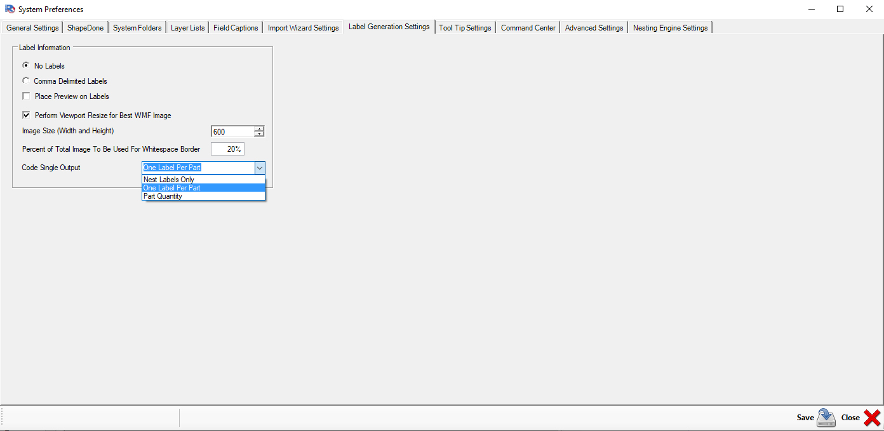Collapse the Code Single Output dropdown arrow
This screenshot has height=431, width=884.
[x=259, y=168]
